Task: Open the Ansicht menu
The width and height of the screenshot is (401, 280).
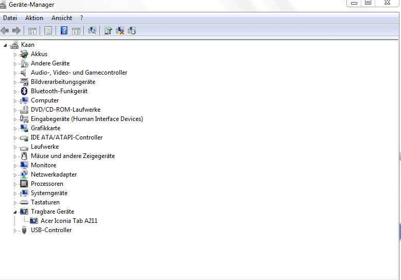Action: (x=62, y=18)
